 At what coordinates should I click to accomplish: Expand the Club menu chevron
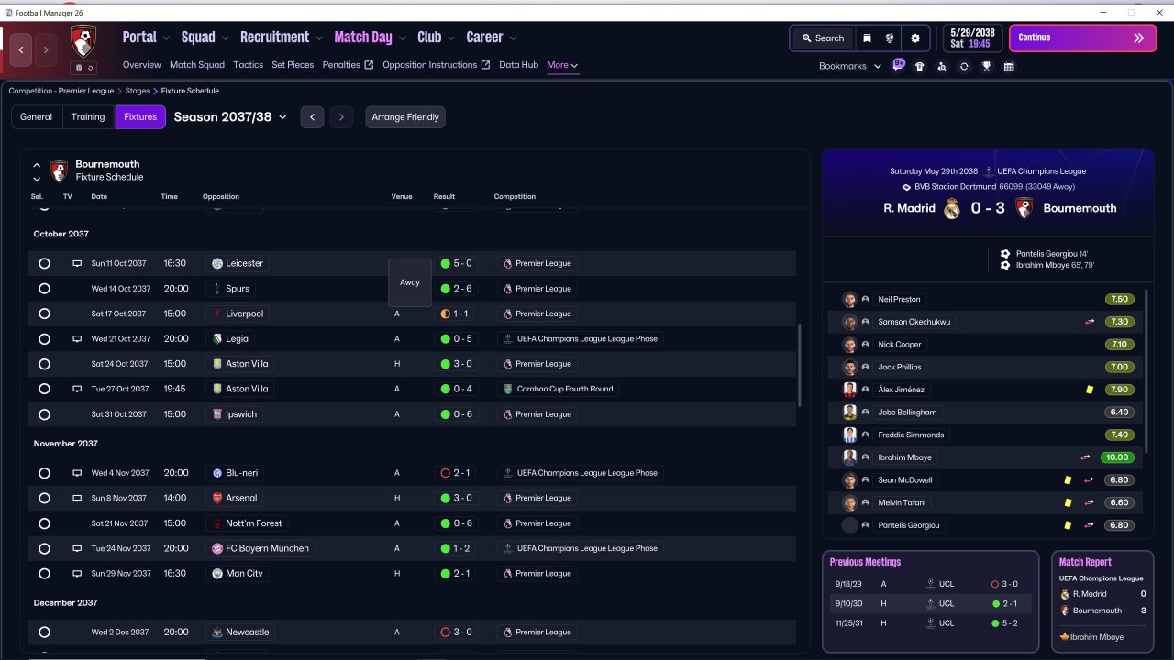point(450,38)
